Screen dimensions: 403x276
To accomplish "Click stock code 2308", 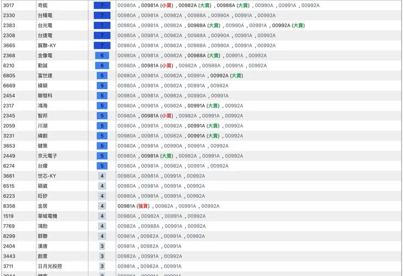I will coord(9,35).
